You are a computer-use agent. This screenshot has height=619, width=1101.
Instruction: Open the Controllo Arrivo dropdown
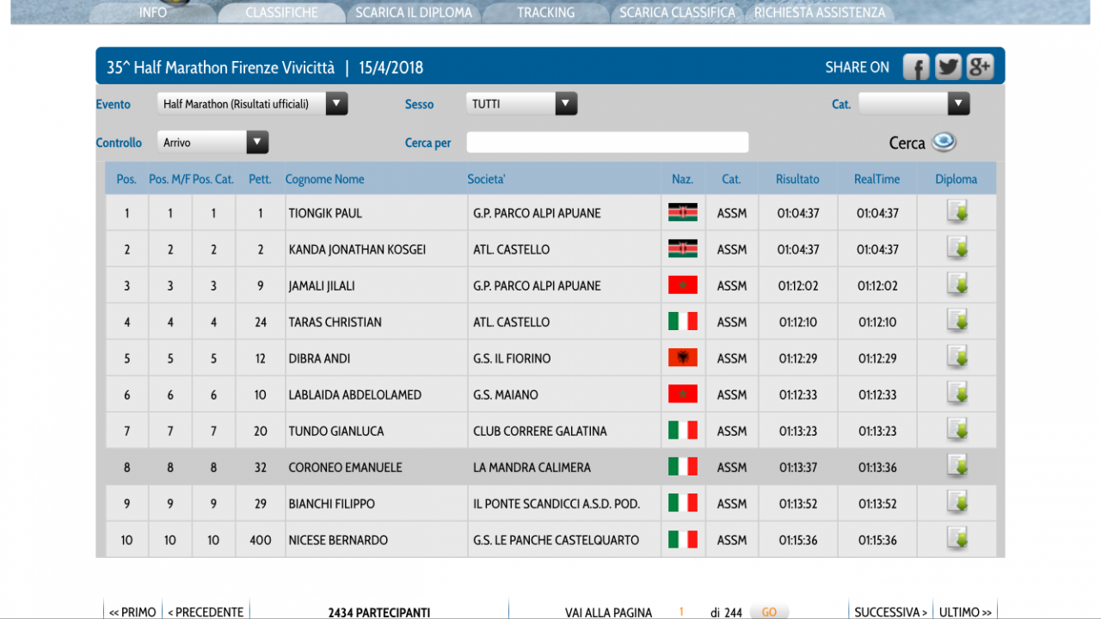pyautogui.click(x=213, y=143)
